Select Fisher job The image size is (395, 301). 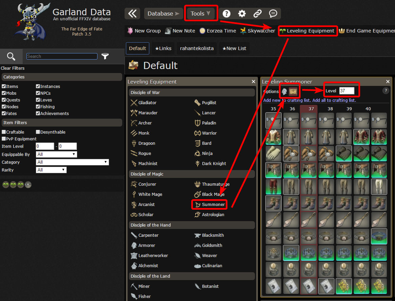(141, 297)
